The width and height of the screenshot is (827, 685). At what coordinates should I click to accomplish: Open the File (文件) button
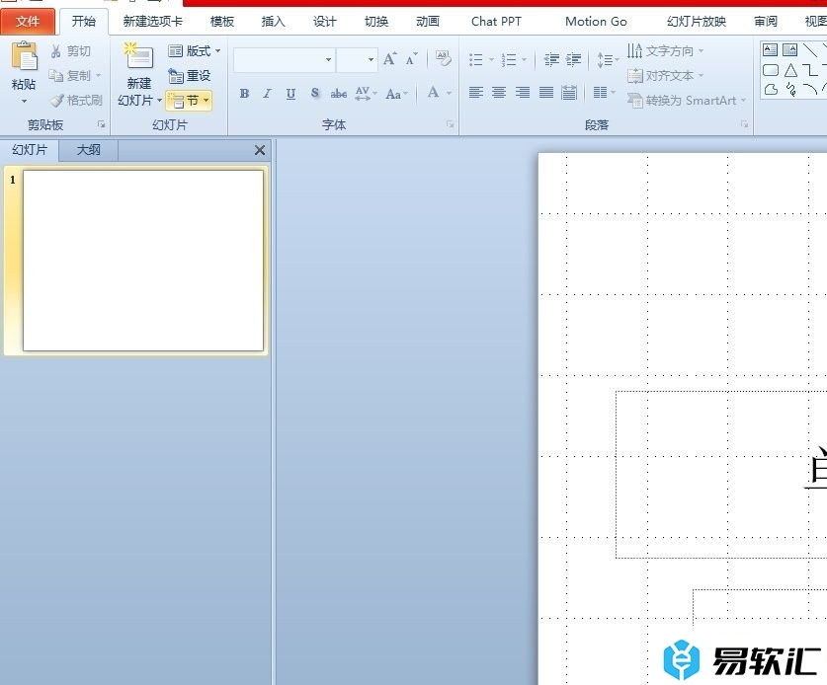tap(28, 22)
